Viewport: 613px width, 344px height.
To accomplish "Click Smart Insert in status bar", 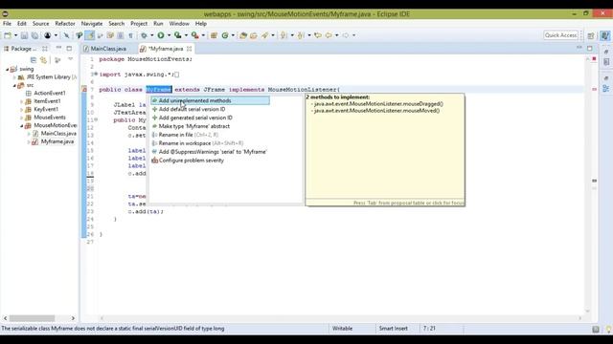I will pyautogui.click(x=393, y=329).
